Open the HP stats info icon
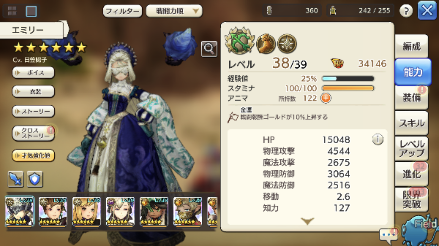439x246 pixels. point(378,140)
